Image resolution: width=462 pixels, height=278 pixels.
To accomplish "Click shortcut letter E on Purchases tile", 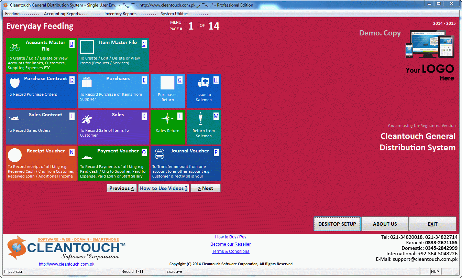I will 144,80.
